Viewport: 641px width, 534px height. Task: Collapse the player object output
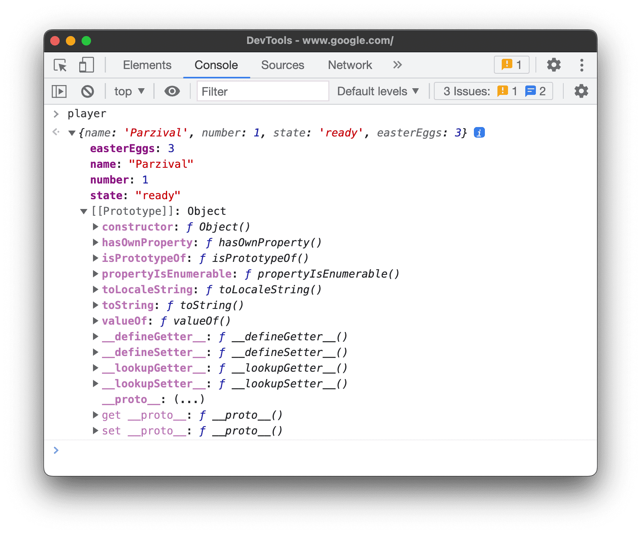[72, 133]
